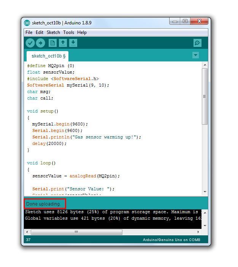Click the code editor scroll-down arrow
238x267 pixels.
tap(205, 192)
